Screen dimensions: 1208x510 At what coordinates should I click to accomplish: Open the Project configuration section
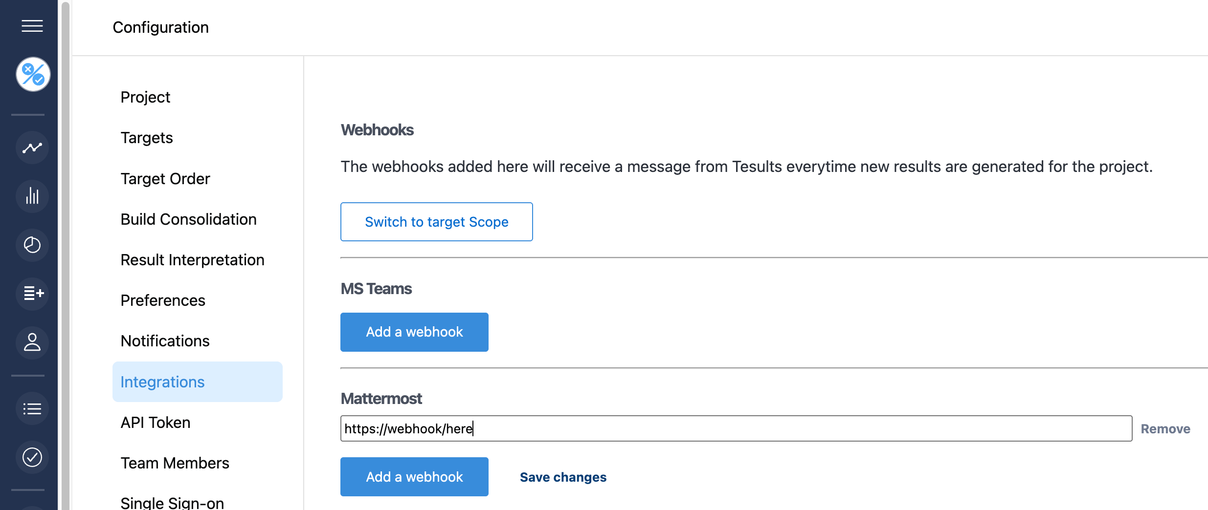[x=145, y=97]
